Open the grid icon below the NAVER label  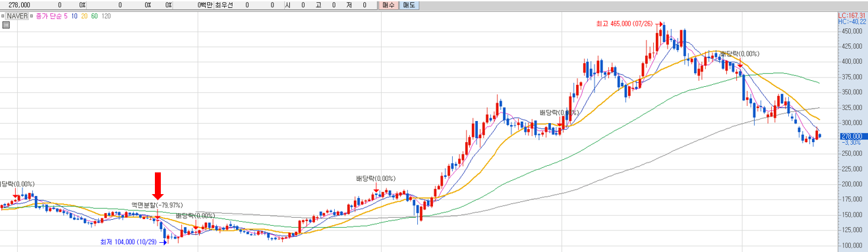coord(6,25)
